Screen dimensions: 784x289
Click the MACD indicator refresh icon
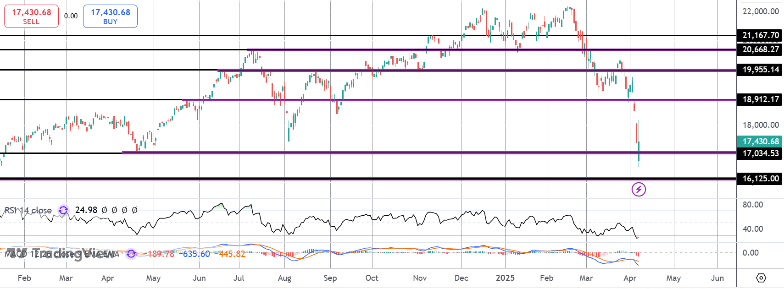point(131,253)
